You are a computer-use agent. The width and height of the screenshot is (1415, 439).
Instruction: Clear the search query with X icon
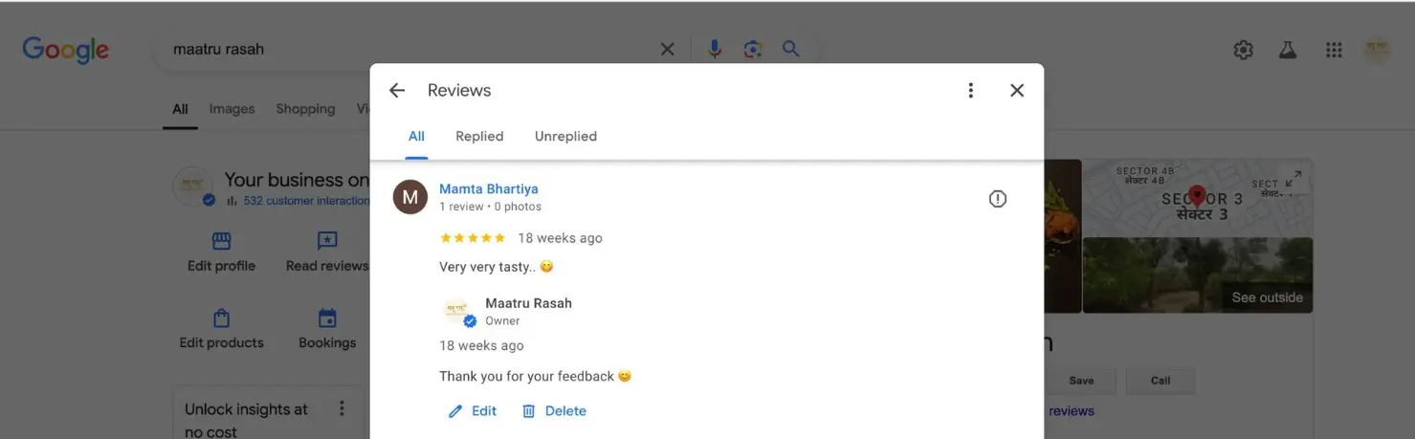668,50
